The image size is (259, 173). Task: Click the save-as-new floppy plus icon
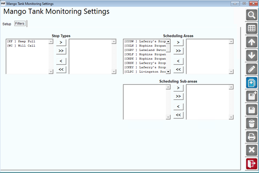(x=251, y=96)
